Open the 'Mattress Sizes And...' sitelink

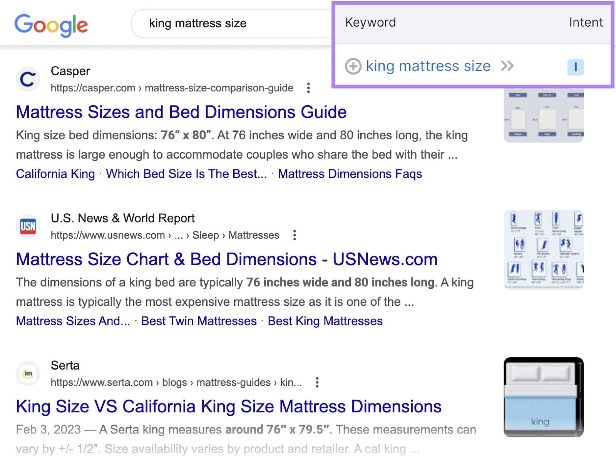[x=73, y=321]
